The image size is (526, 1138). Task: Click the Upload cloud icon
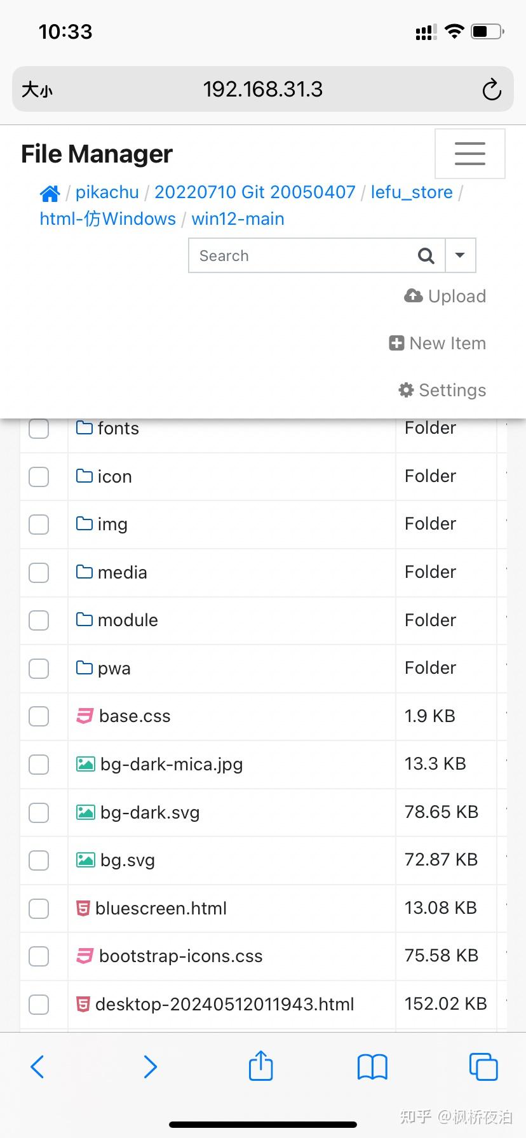(414, 296)
